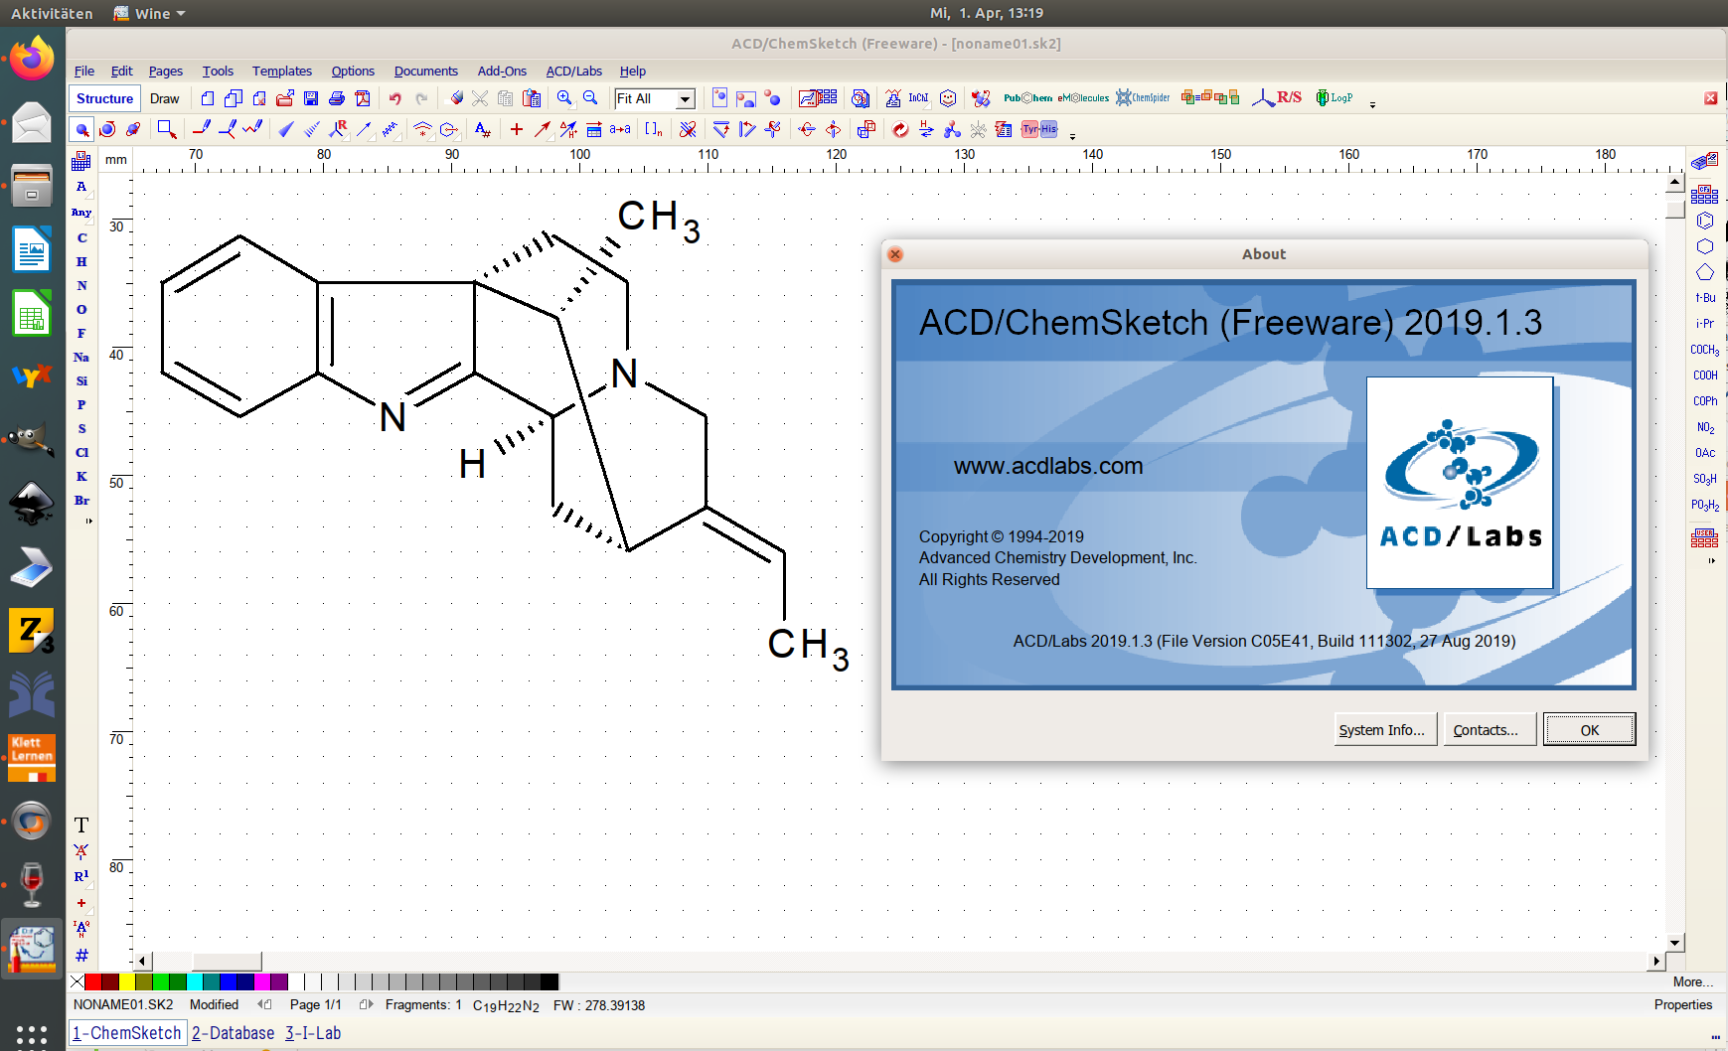The height and width of the screenshot is (1051, 1728).
Task: Select the Nitrogen atom from the element sidebar
Action: [81, 286]
